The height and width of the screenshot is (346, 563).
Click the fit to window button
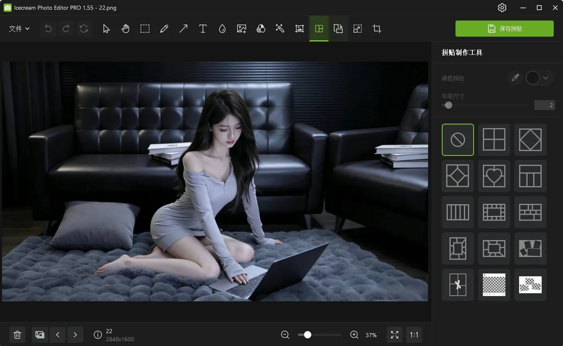click(395, 335)
